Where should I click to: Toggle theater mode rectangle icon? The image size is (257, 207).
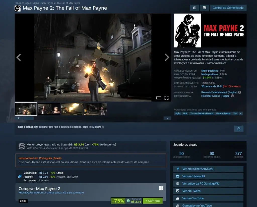pyautogui.click(x=159, y=98)
